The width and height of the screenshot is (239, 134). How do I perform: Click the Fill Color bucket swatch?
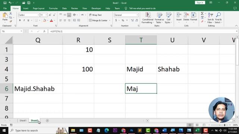tap(45, 20)
